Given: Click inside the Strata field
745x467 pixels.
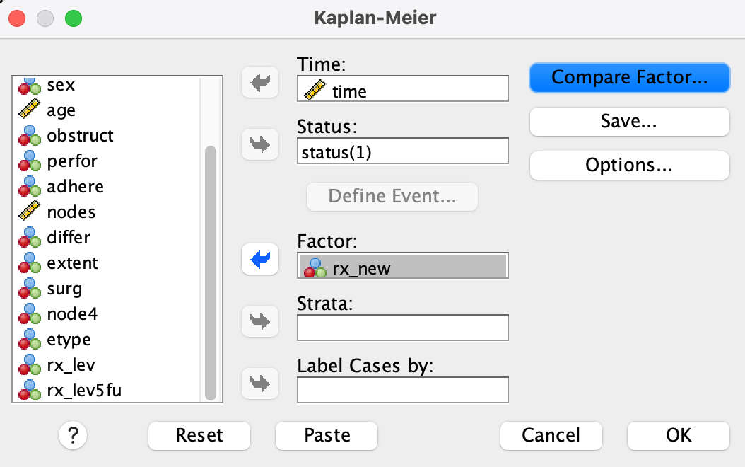Looking at the screenshot, I should (x=403, y=328).
